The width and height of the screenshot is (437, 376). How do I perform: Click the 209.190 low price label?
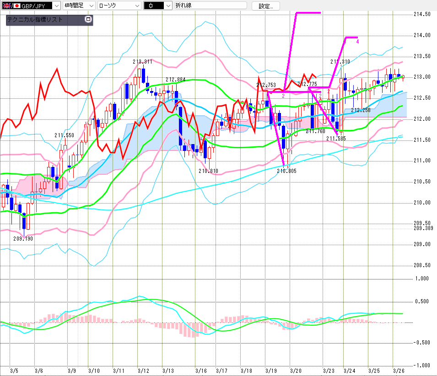23,238
